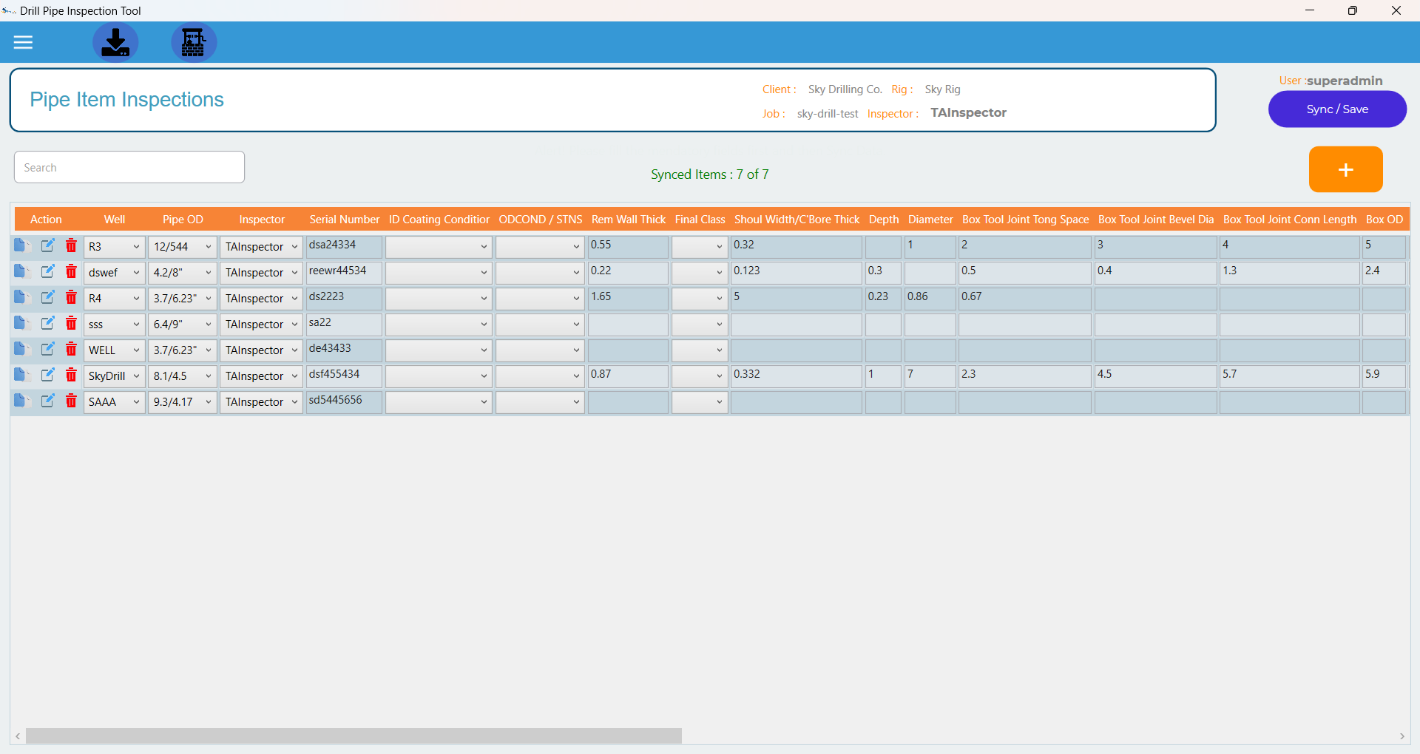
Task: Delete the row with serial ds2223
Action: tap(71, 298)
